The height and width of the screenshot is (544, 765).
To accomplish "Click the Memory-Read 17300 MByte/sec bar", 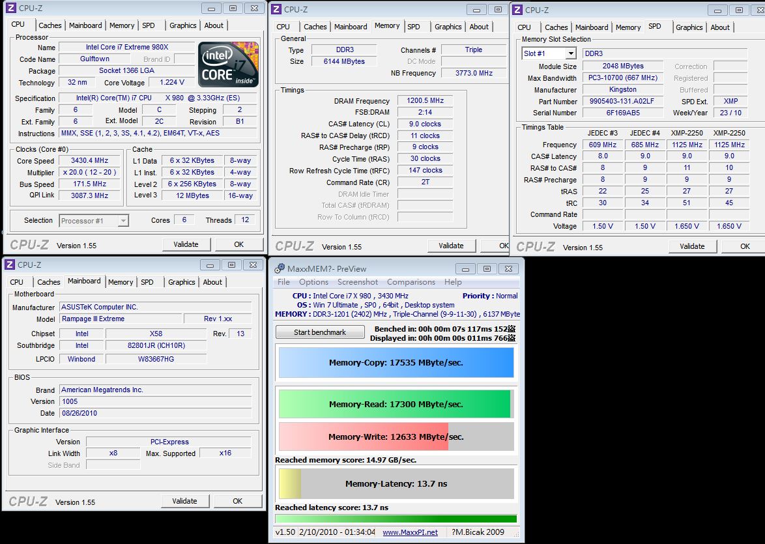I will [x=396, y=404].
